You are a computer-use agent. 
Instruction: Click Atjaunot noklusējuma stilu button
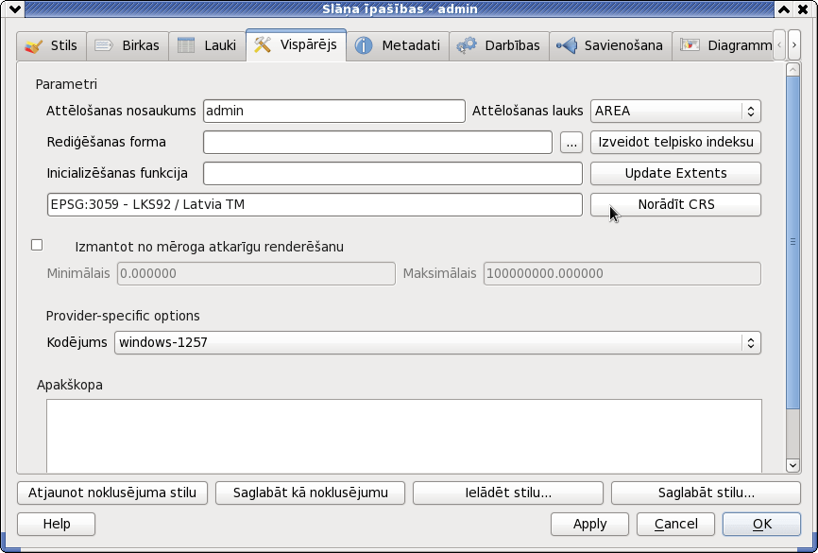112,493
